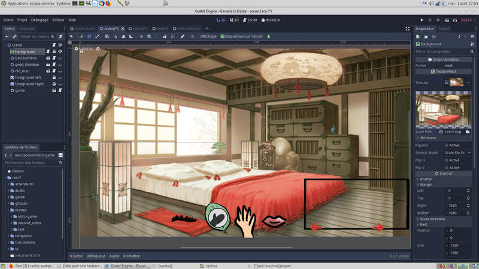
Task: Open the AssetLib workspace
Action: click(271, 20)
